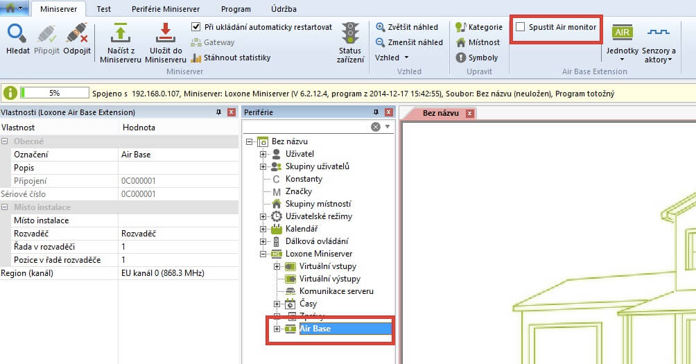696x364 pixels.
Task: Click the Odpojit disconnect icon
Action: [76, 34]
